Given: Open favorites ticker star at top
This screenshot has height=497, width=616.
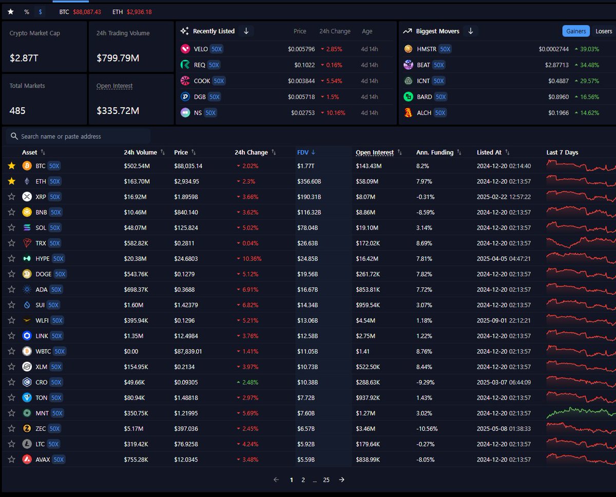Looking at the screenshot, I should pyautogui.click(x=11, y=12).
